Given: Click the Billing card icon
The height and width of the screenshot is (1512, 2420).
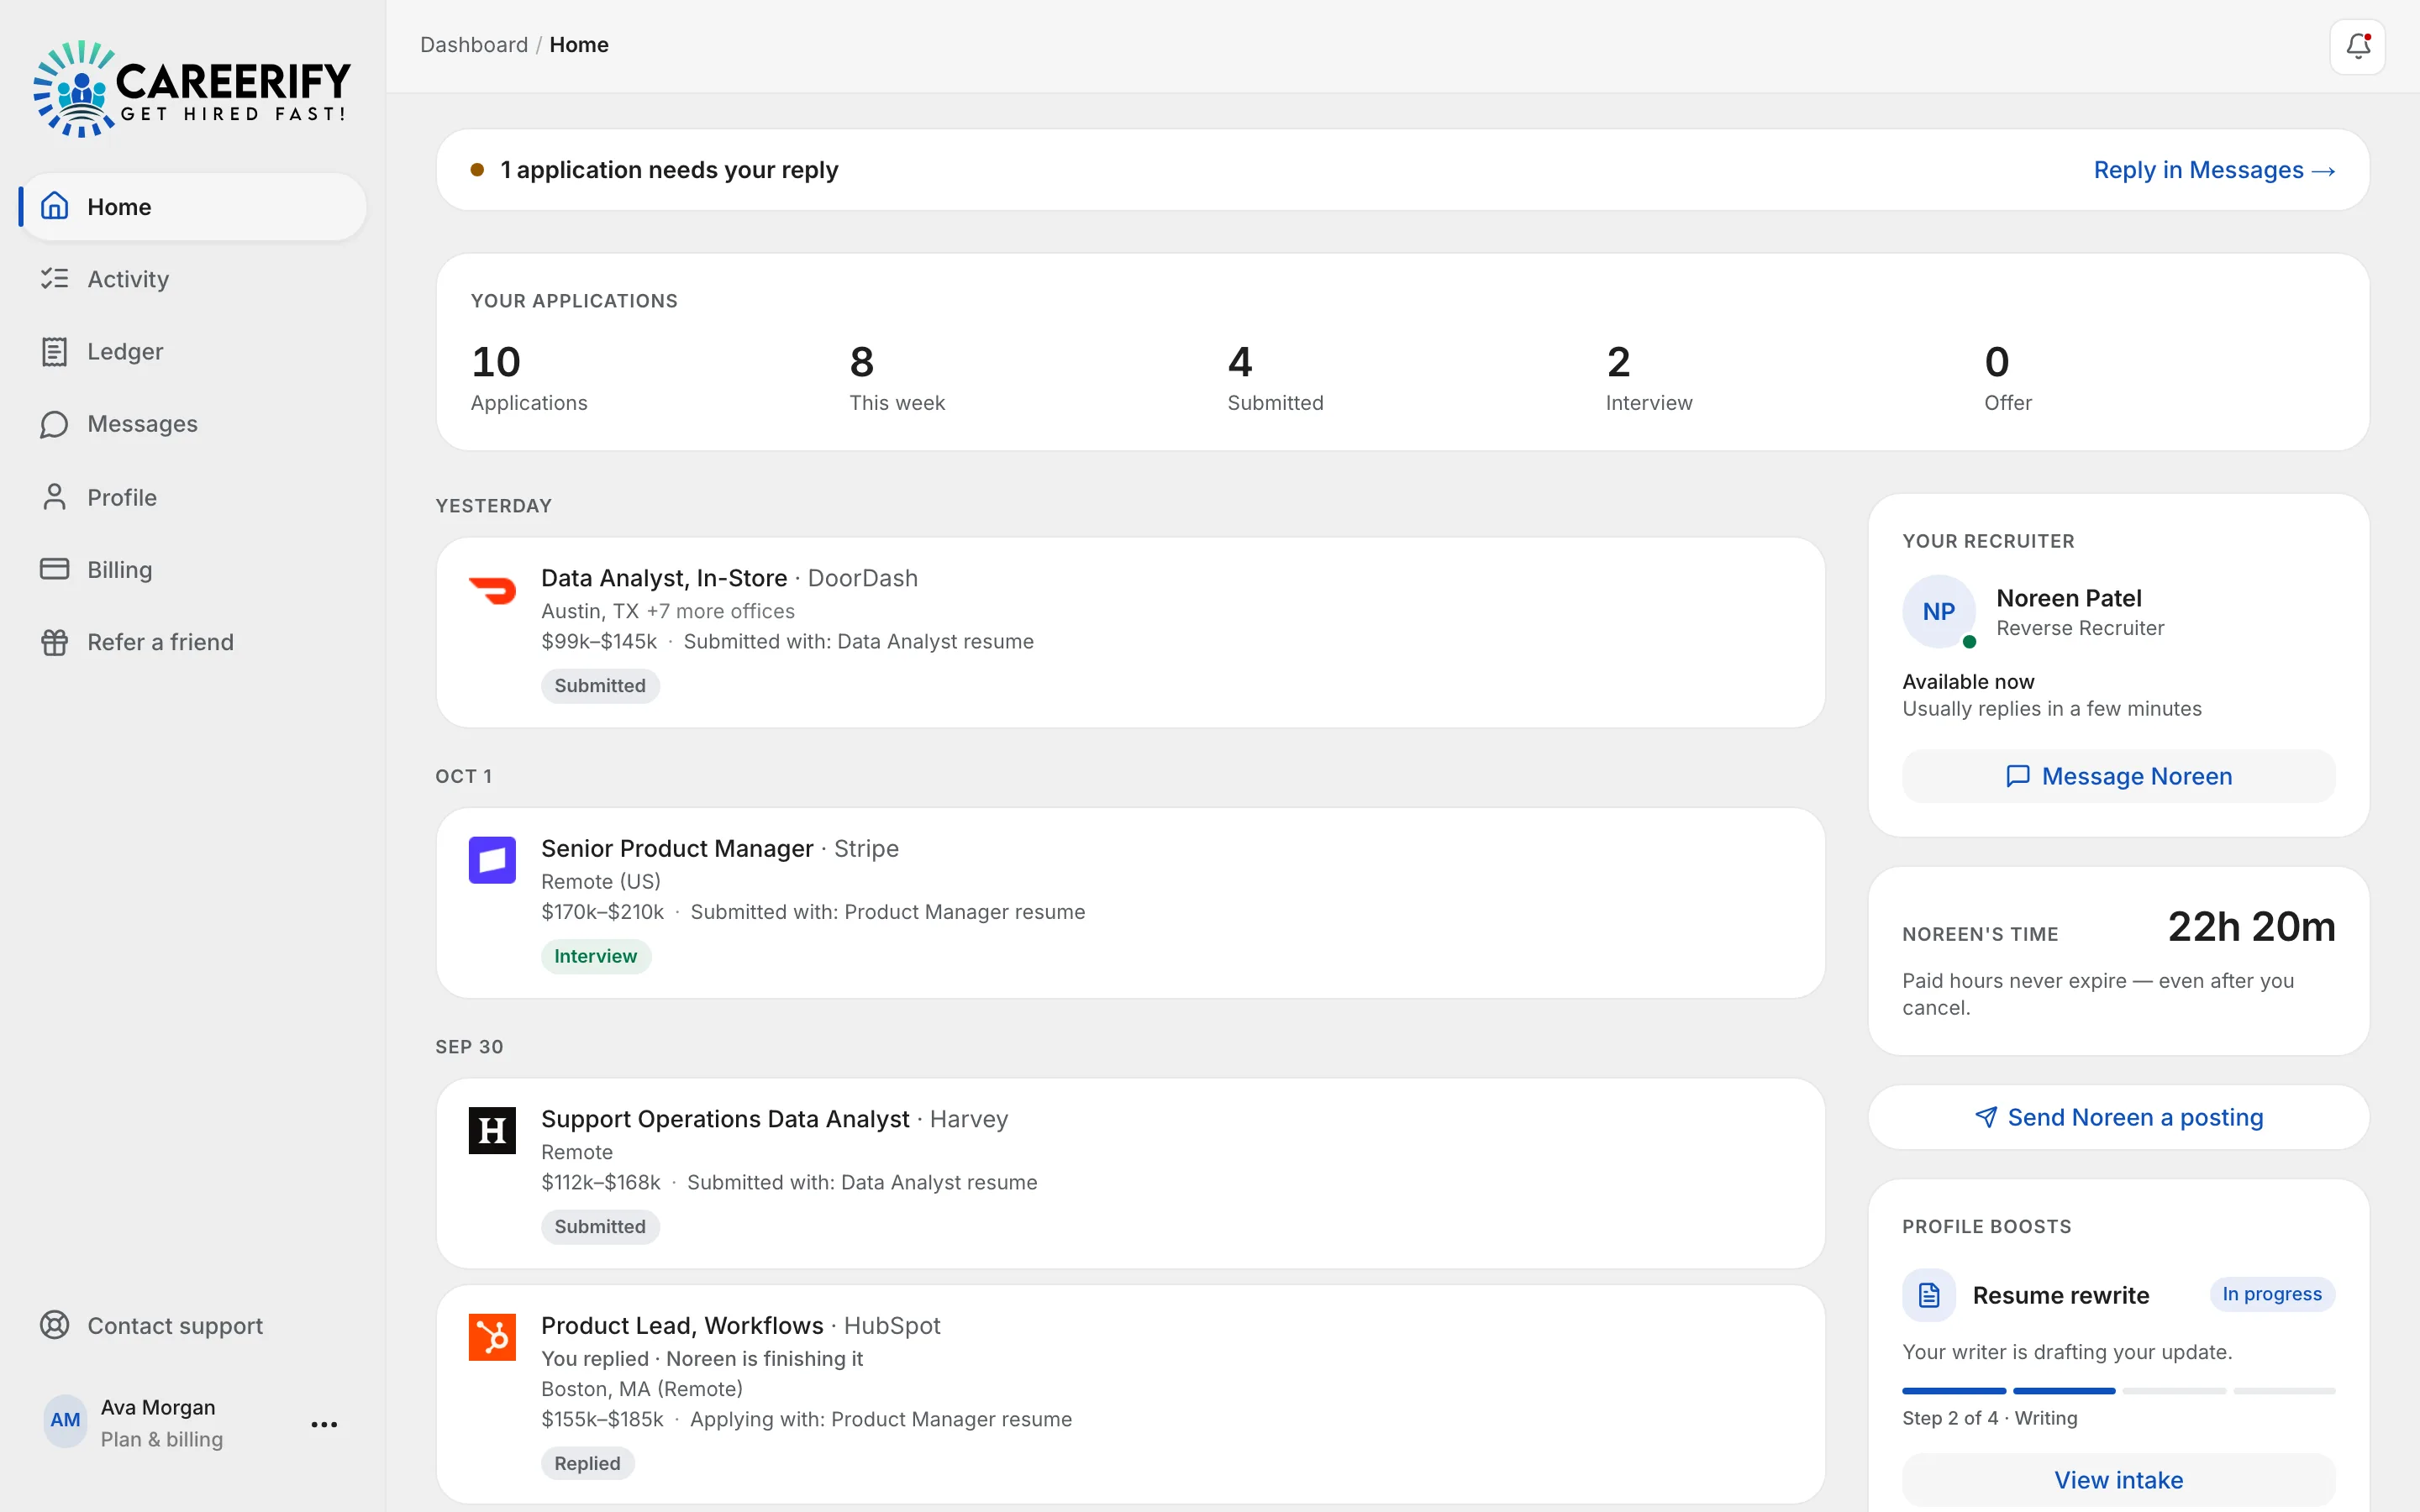Looking at the screenshot, I should [55, 569].
